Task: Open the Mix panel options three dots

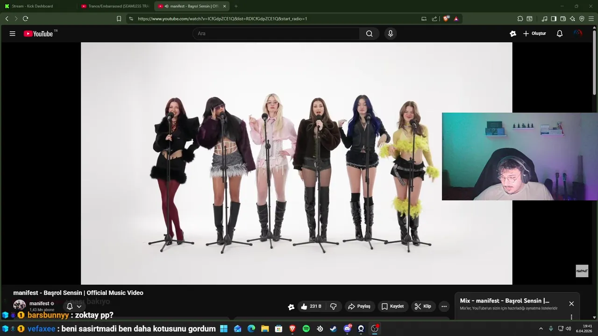Action: 571,317
